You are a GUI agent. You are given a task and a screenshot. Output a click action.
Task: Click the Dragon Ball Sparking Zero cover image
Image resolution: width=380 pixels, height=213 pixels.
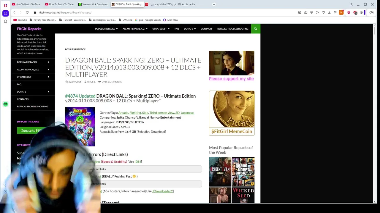[x=80, y=127]
